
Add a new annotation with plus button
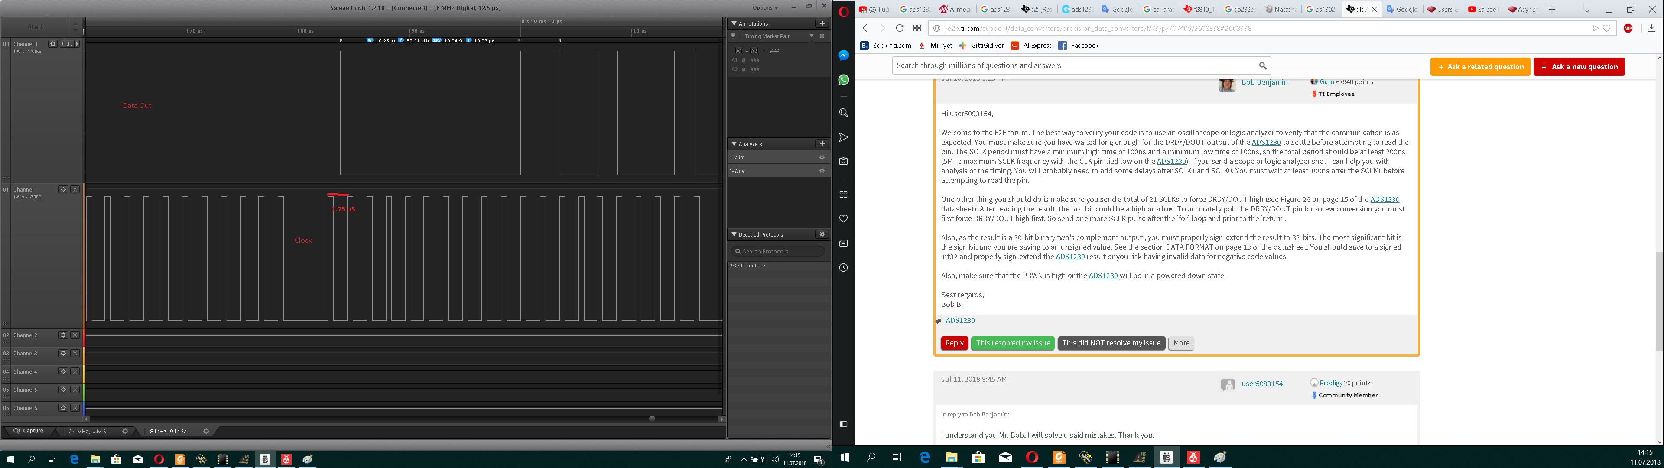click(x=822, y=23)
